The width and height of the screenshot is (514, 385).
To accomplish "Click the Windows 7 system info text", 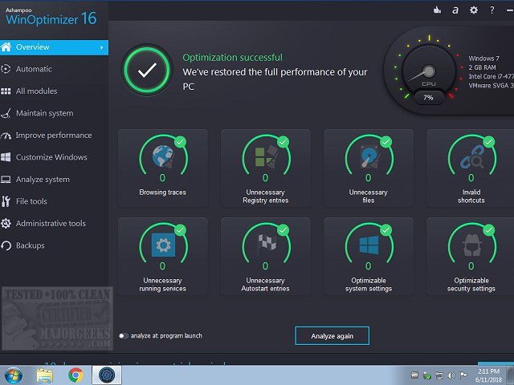I will (x=483, y=59).
